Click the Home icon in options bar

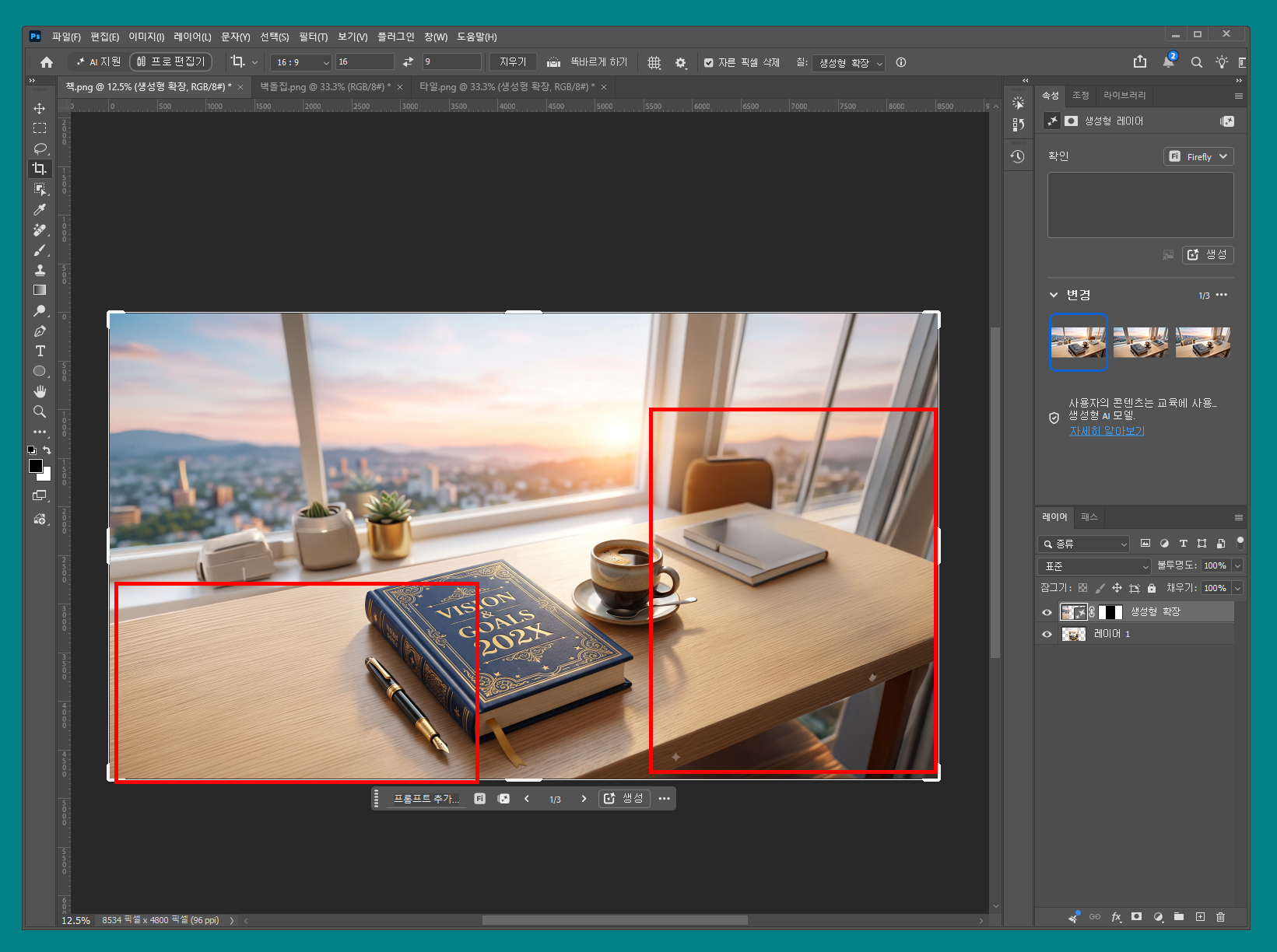[x=47, y=62]
